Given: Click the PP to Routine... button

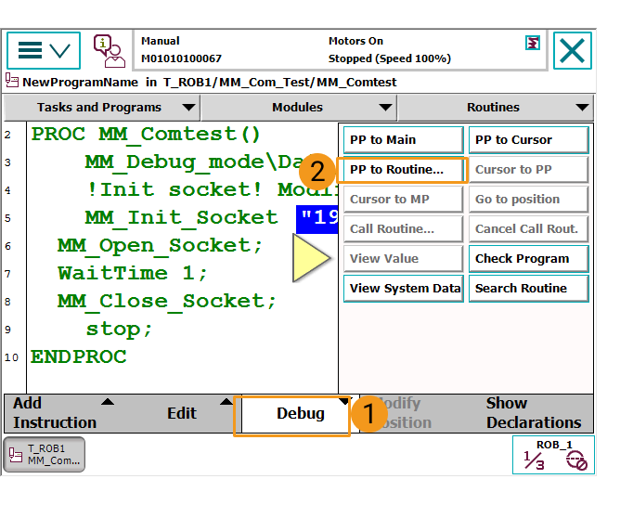Looking at the screenshot, I should [x=403, y=170].
